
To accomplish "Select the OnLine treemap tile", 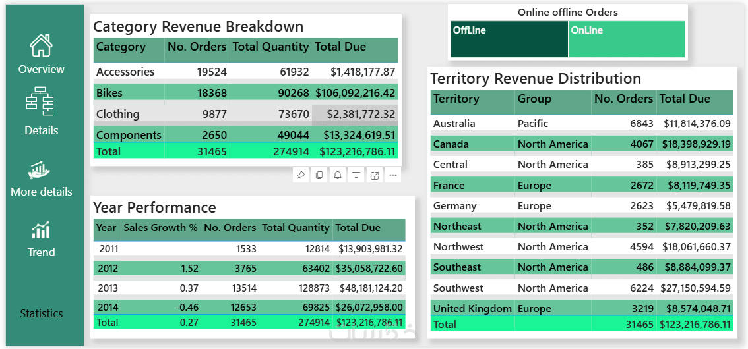I will (x=626, y=39).
